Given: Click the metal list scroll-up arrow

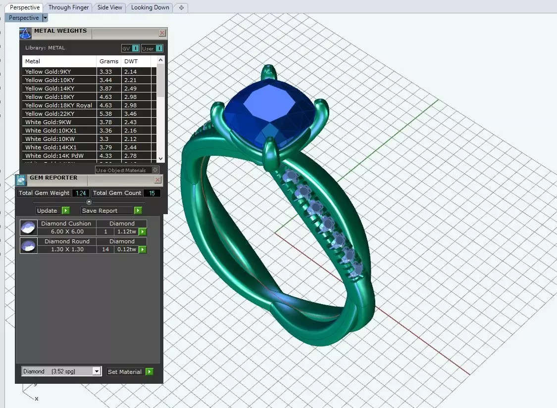Looking at the screenshot, I should tap(160, 60).
